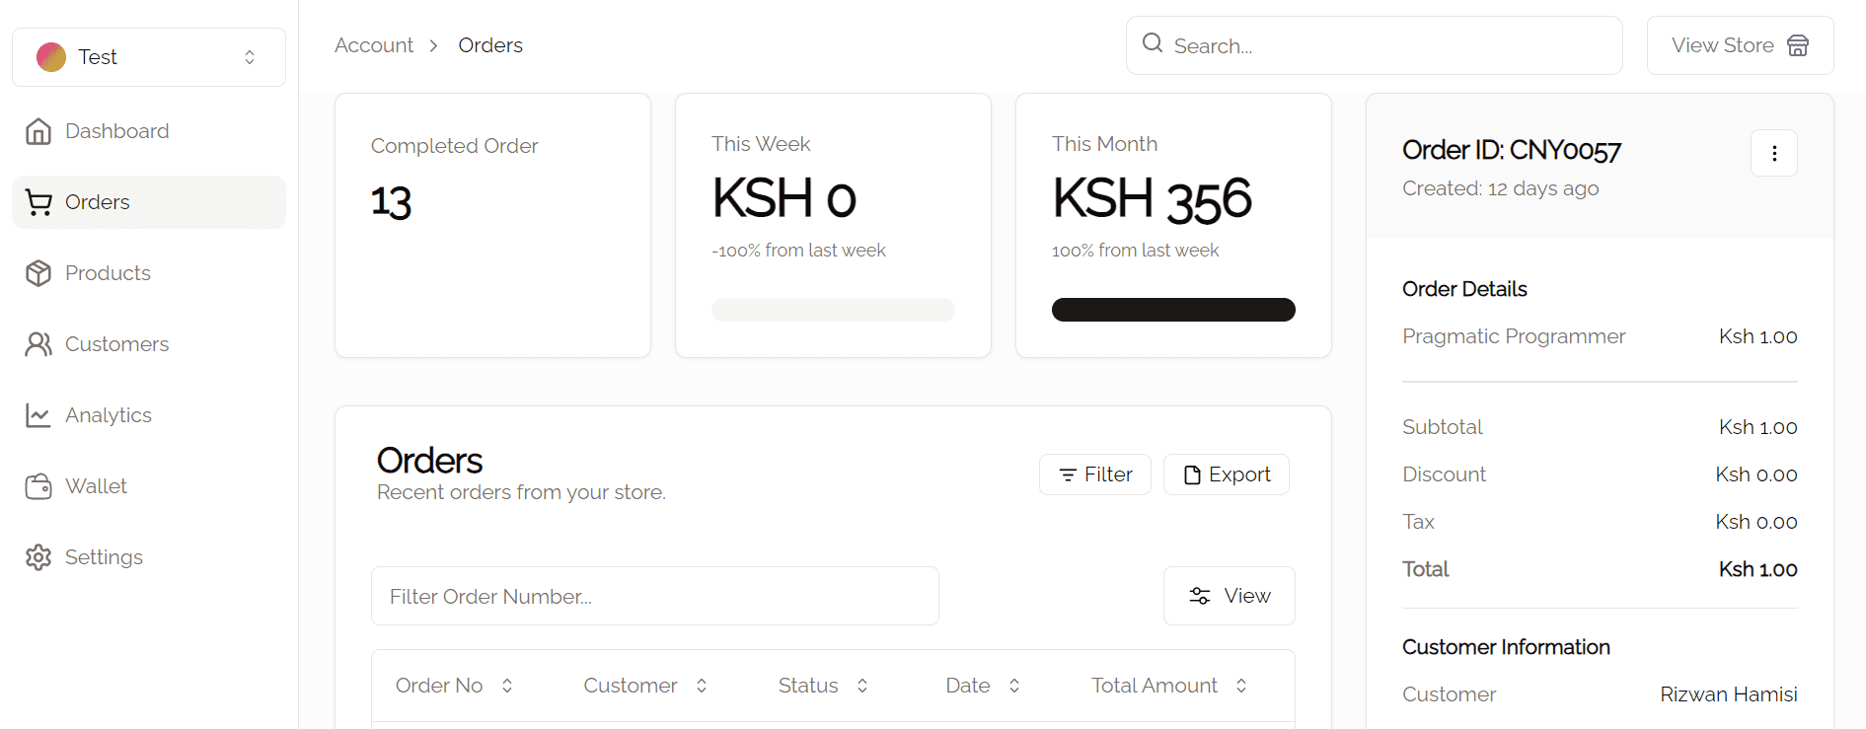Click the storefront icon in View Store
Image resolution: width=1866 pixels, height=729 pixels.
(1798, 45)
